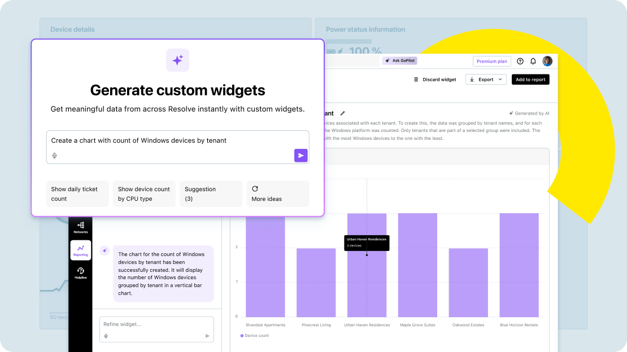Select Show device count by CPU type
The image size is (627, 352).
click(x=144, y=193)
